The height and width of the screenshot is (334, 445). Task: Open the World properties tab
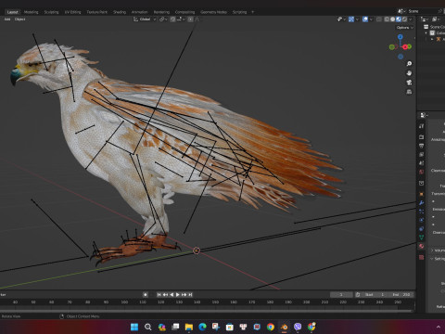pyautogui.click(x=422, y=172)
